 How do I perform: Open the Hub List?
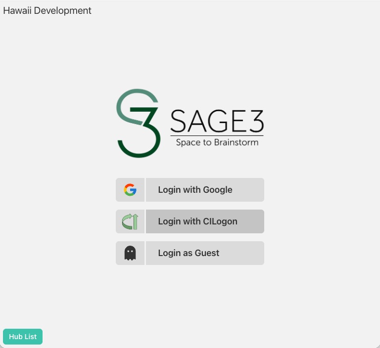pyautogui.click(x=23, y=336)
